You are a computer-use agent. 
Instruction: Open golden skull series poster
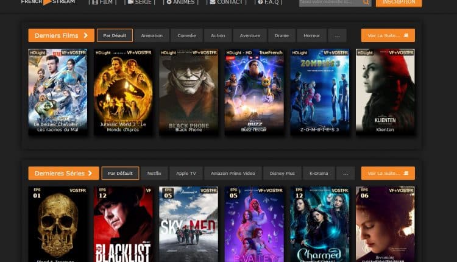(x=58, y=224)
